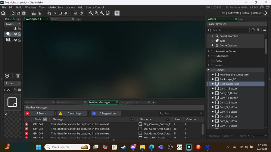Expand the Fonts folder
The image size is (271, 152).
pyautogui.click(x=208, y=60)
